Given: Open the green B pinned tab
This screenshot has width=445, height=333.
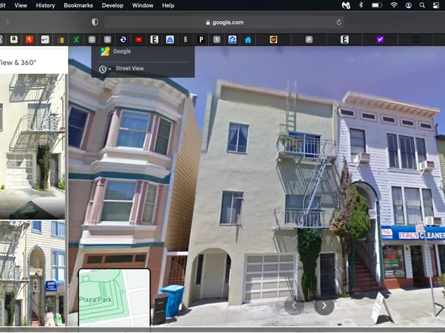Looking at the screenshot, I should (185, 40).
